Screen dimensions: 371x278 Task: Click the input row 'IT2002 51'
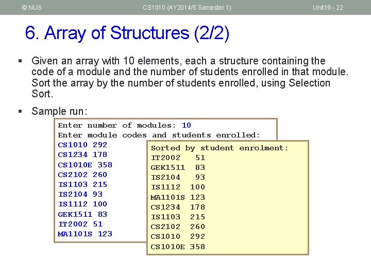pos(80,224)
